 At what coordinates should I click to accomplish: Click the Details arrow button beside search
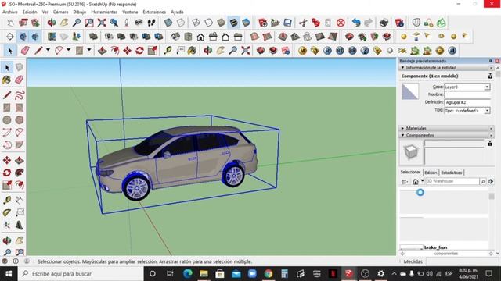[491, 181]
